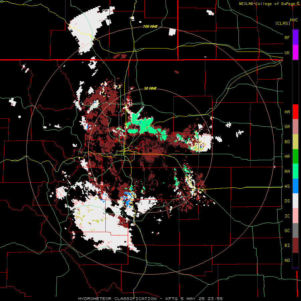Click the BI brown legend swatch
Image resolution: width=301 pixels, height=301 pixels.
295,245
